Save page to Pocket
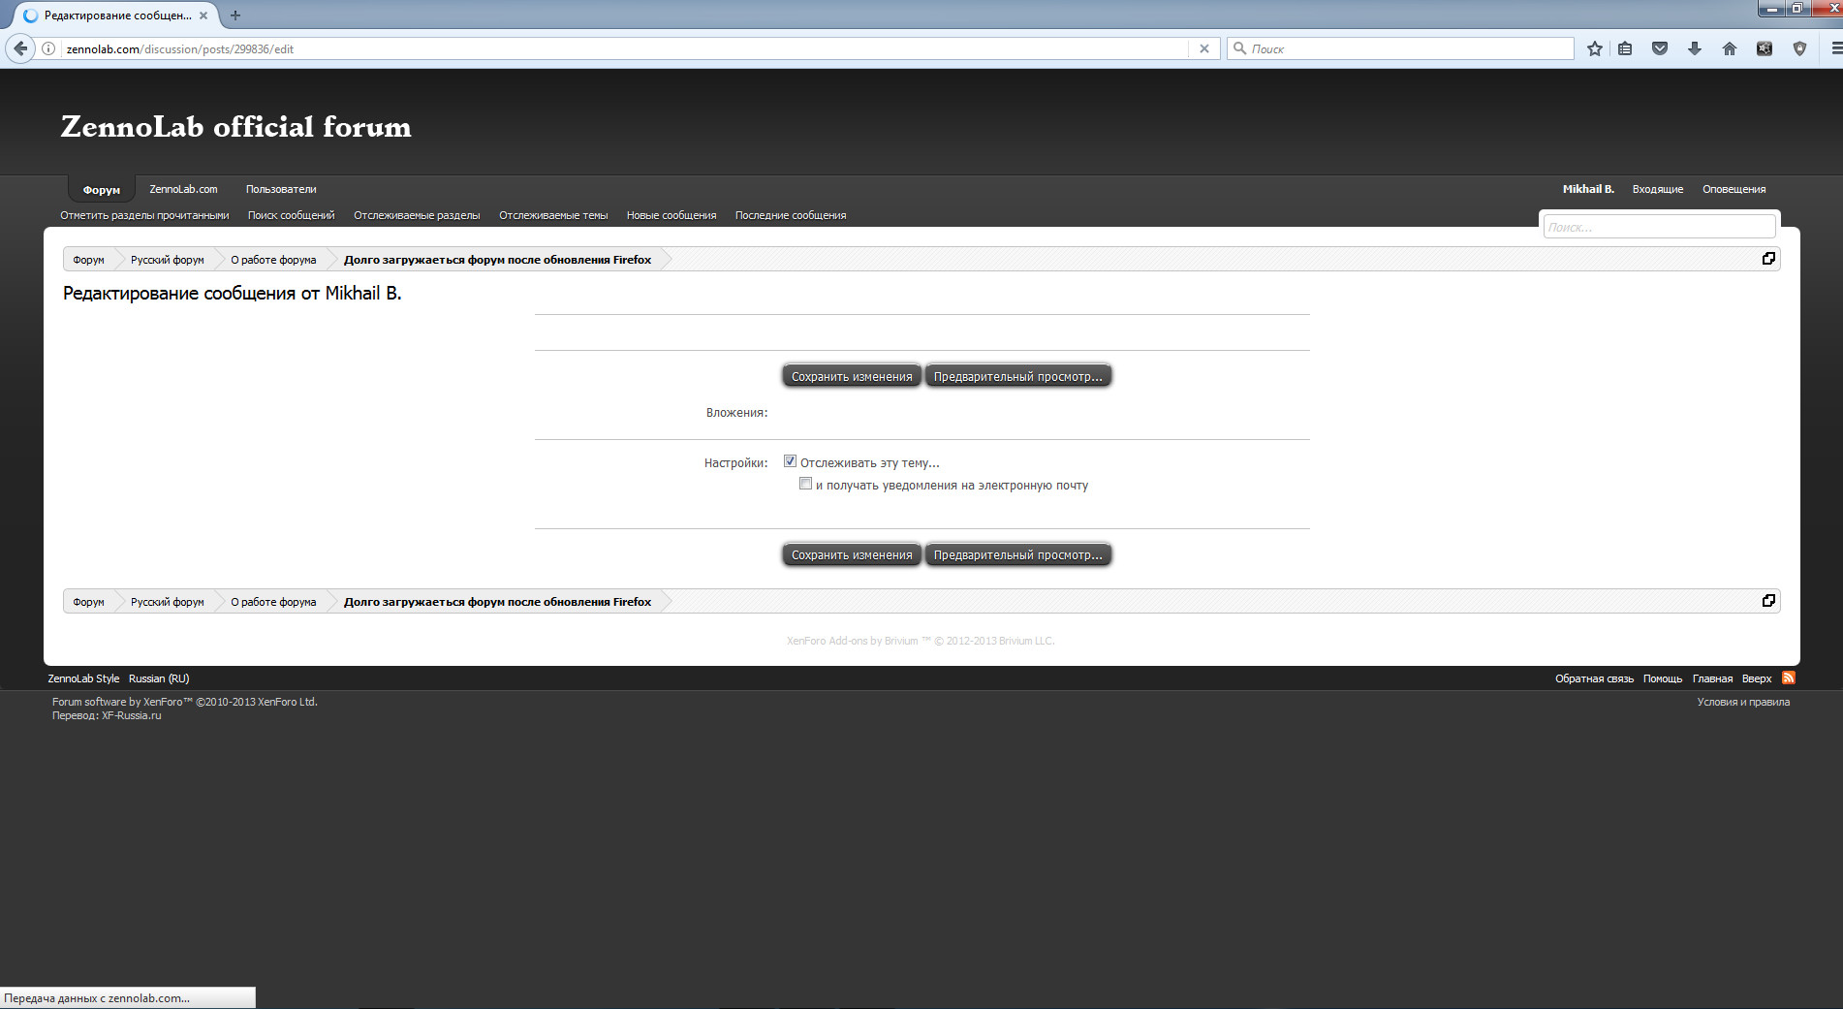The width and height of the screenshot is (1843, 1009). click(1660, 48)
